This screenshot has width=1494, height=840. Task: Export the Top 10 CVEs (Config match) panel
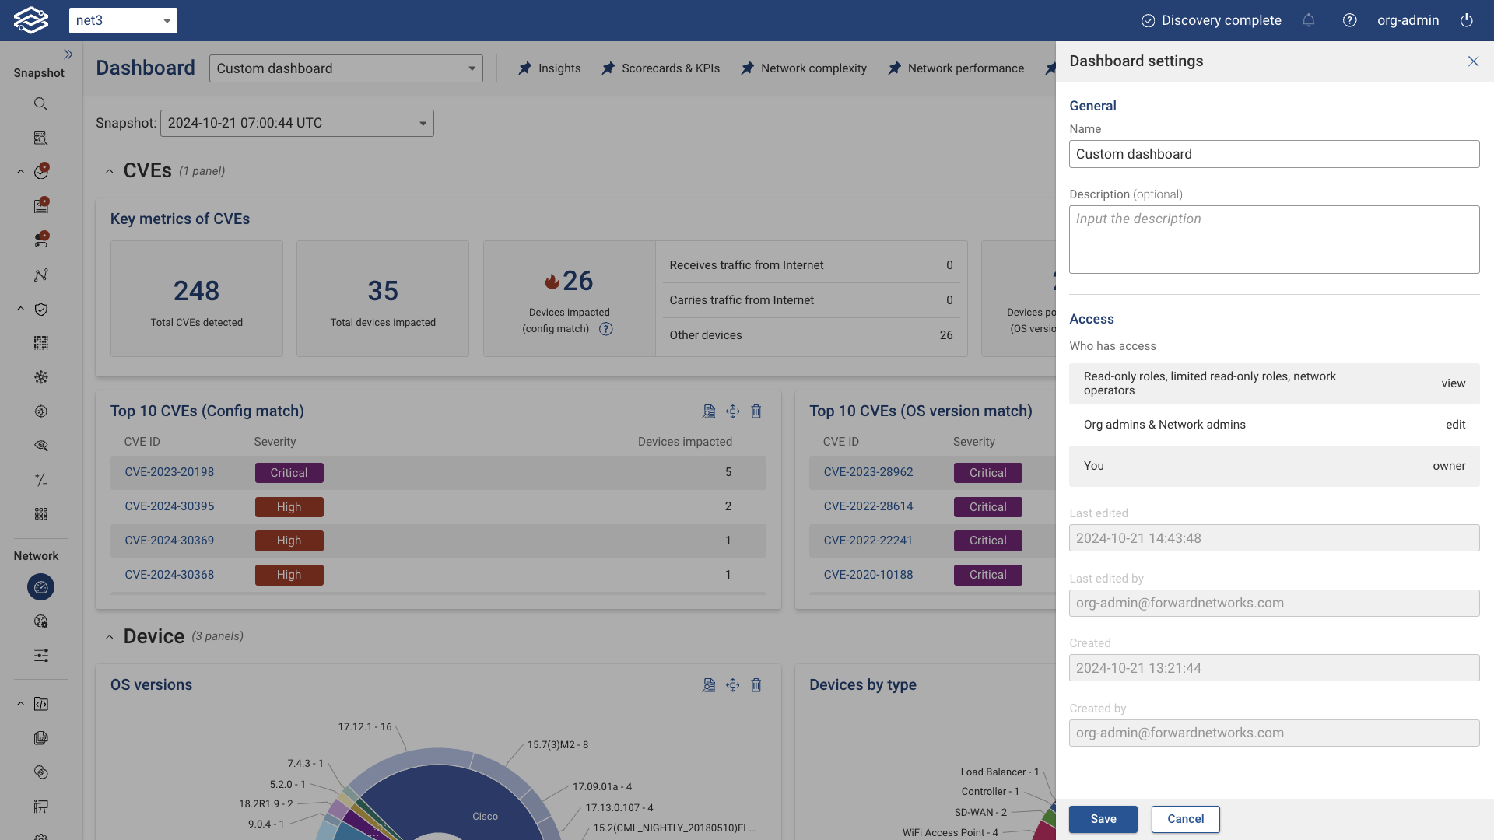click(x=709, y=411)
